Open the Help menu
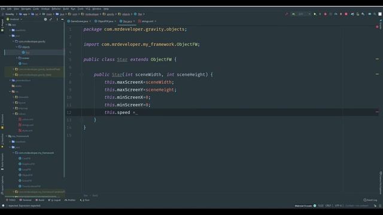 tap(106, 9)
